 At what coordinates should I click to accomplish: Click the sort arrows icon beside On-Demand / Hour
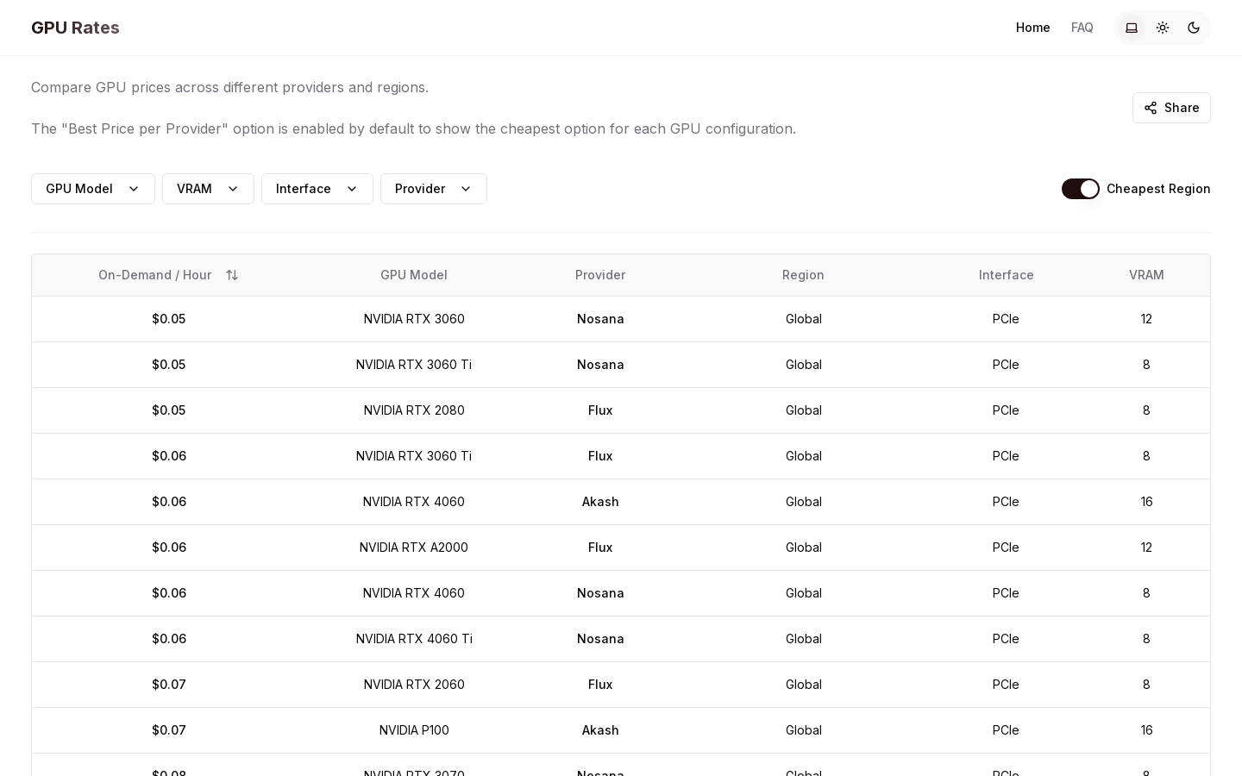[232, 275]
